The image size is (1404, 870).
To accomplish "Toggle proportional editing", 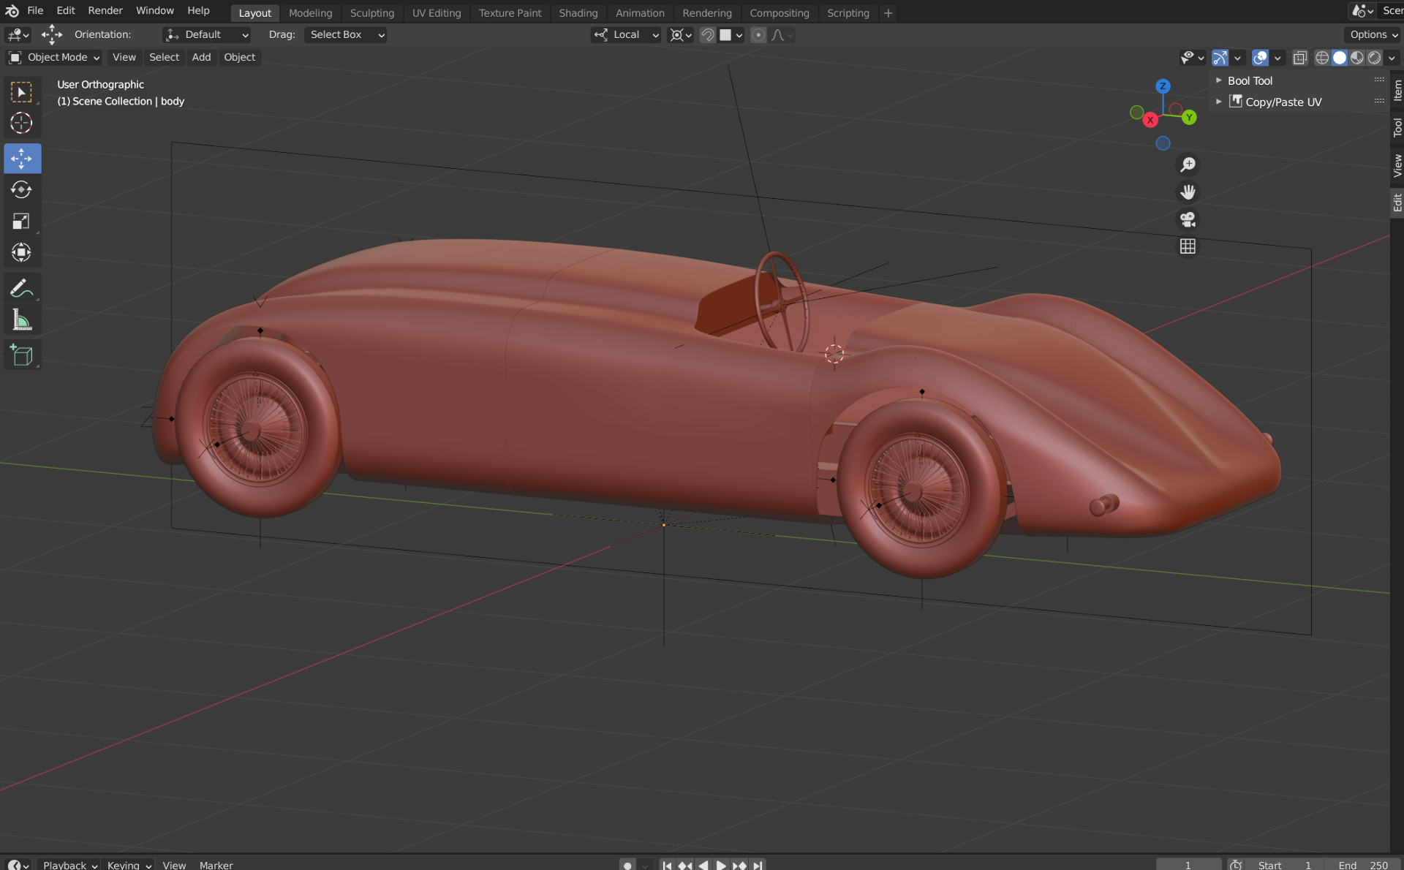I will (758, 35).
